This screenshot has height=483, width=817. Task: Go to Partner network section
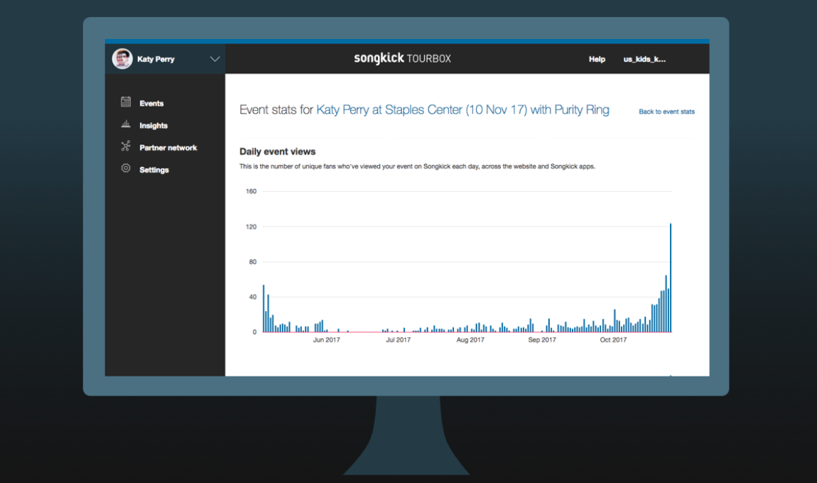(168, 148)
